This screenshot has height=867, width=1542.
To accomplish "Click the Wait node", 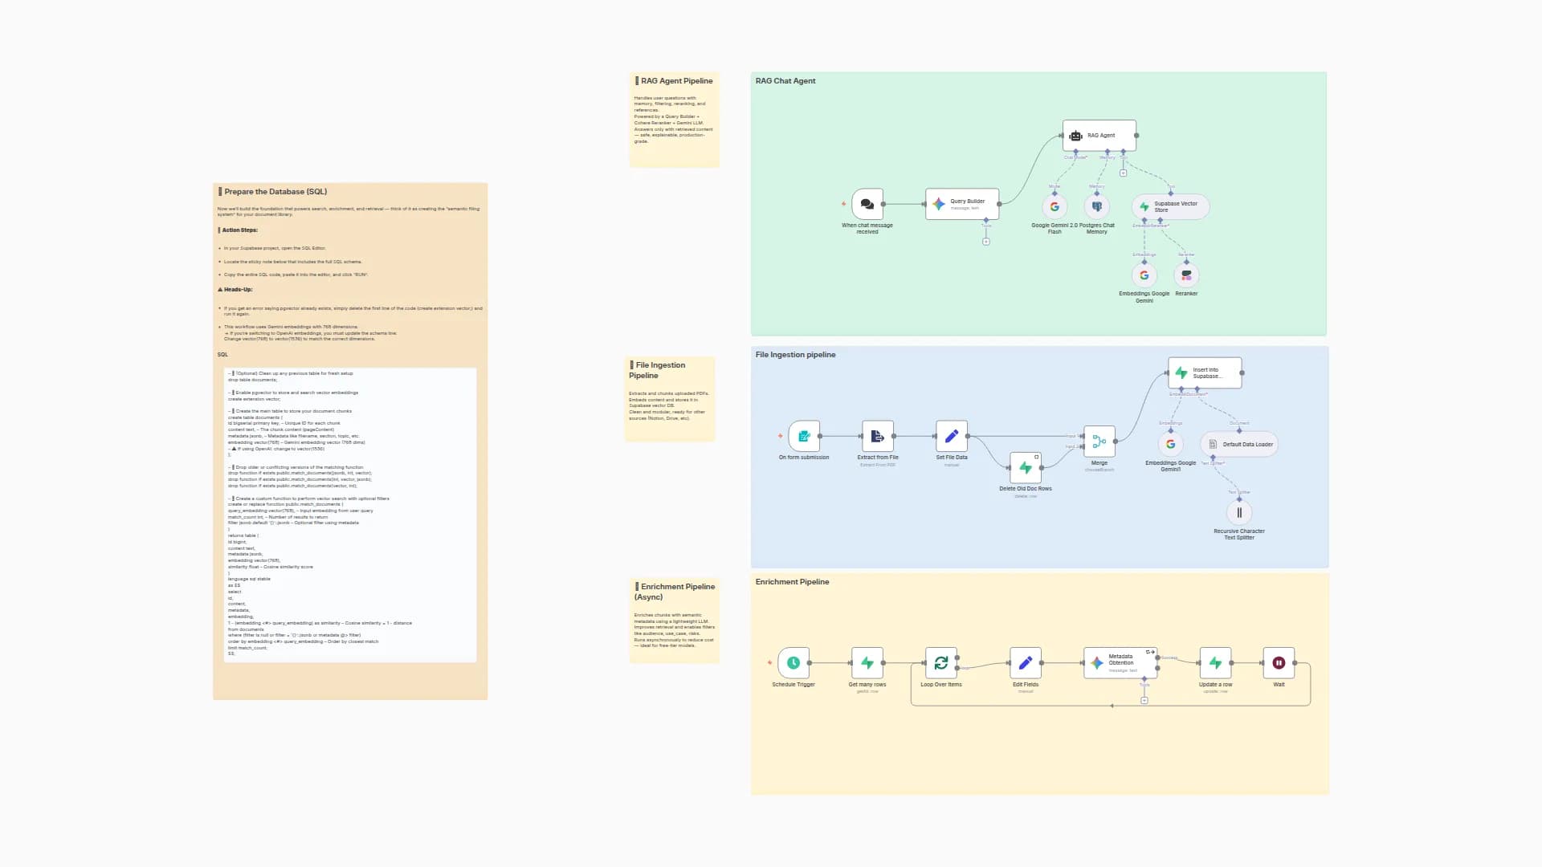I will [1279, 663].
